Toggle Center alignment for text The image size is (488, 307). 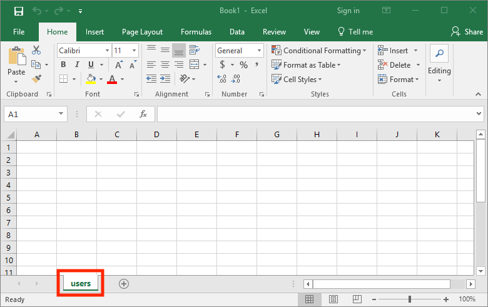(x=165, y=65)
